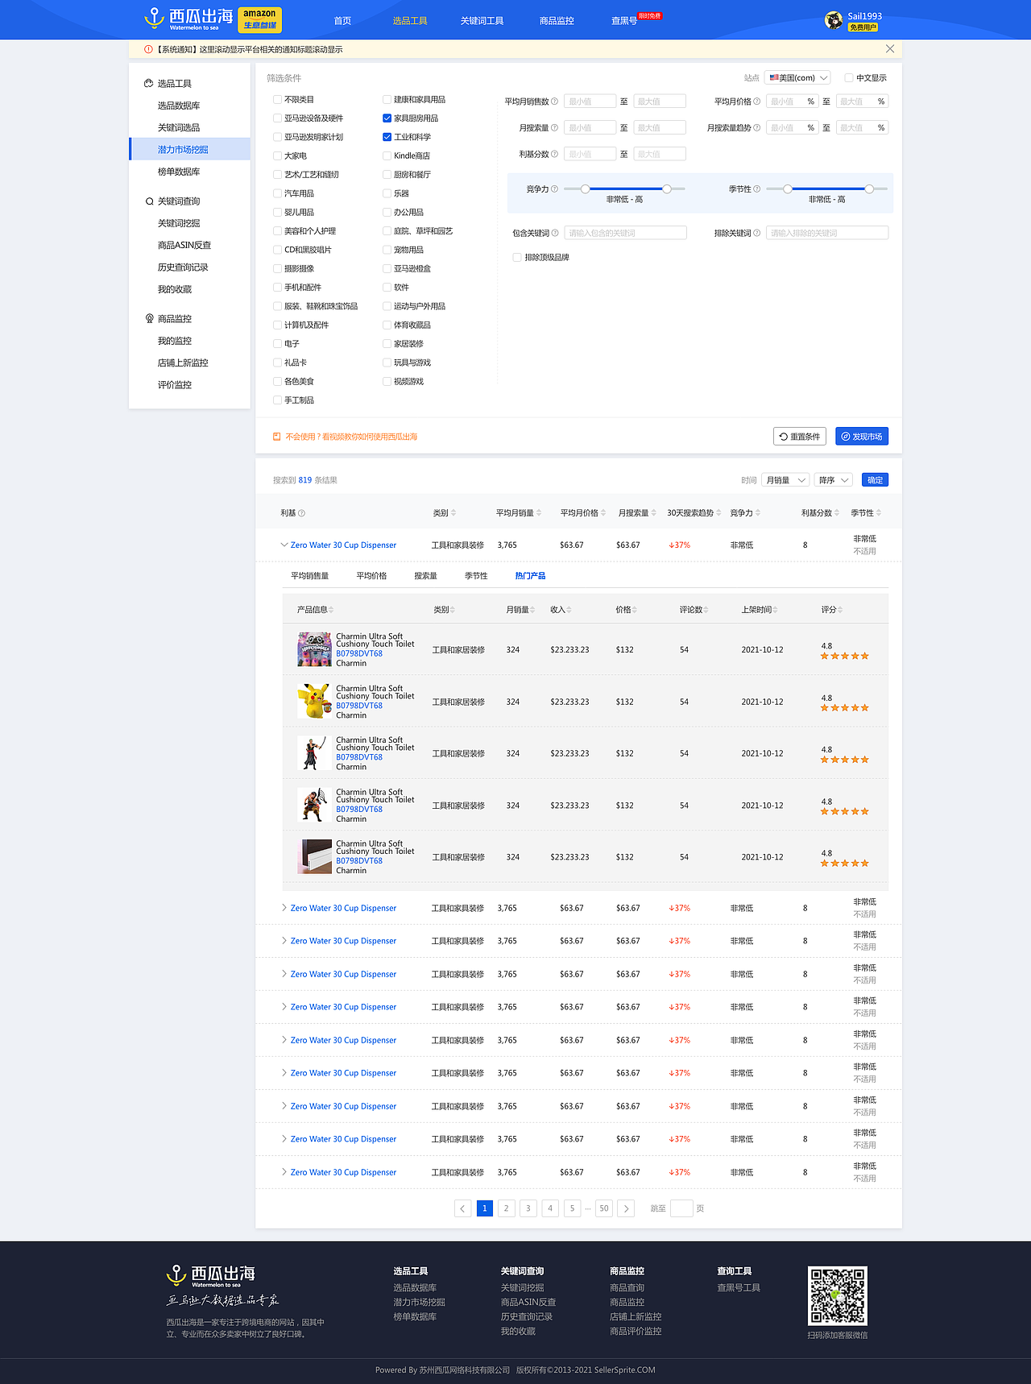Click the 确定 sort confirm button
This screenshot has height=1384, width=1031.
tap(876, 480)
